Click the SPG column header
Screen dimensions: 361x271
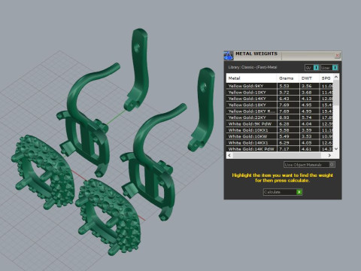point(326,78)
